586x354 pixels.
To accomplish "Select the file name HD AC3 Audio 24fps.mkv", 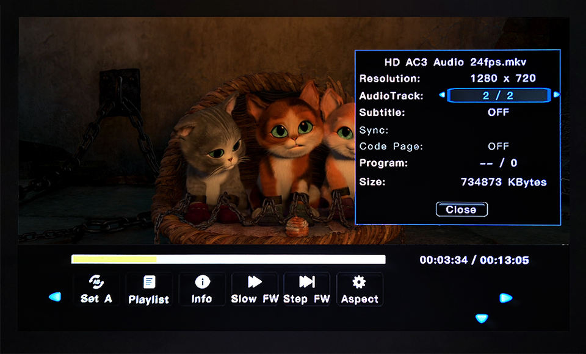I will point(455,62).
